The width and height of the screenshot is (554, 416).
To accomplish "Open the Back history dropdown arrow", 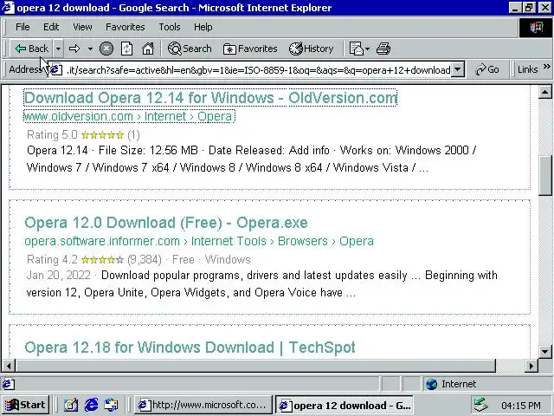I will tap(58, 49).
